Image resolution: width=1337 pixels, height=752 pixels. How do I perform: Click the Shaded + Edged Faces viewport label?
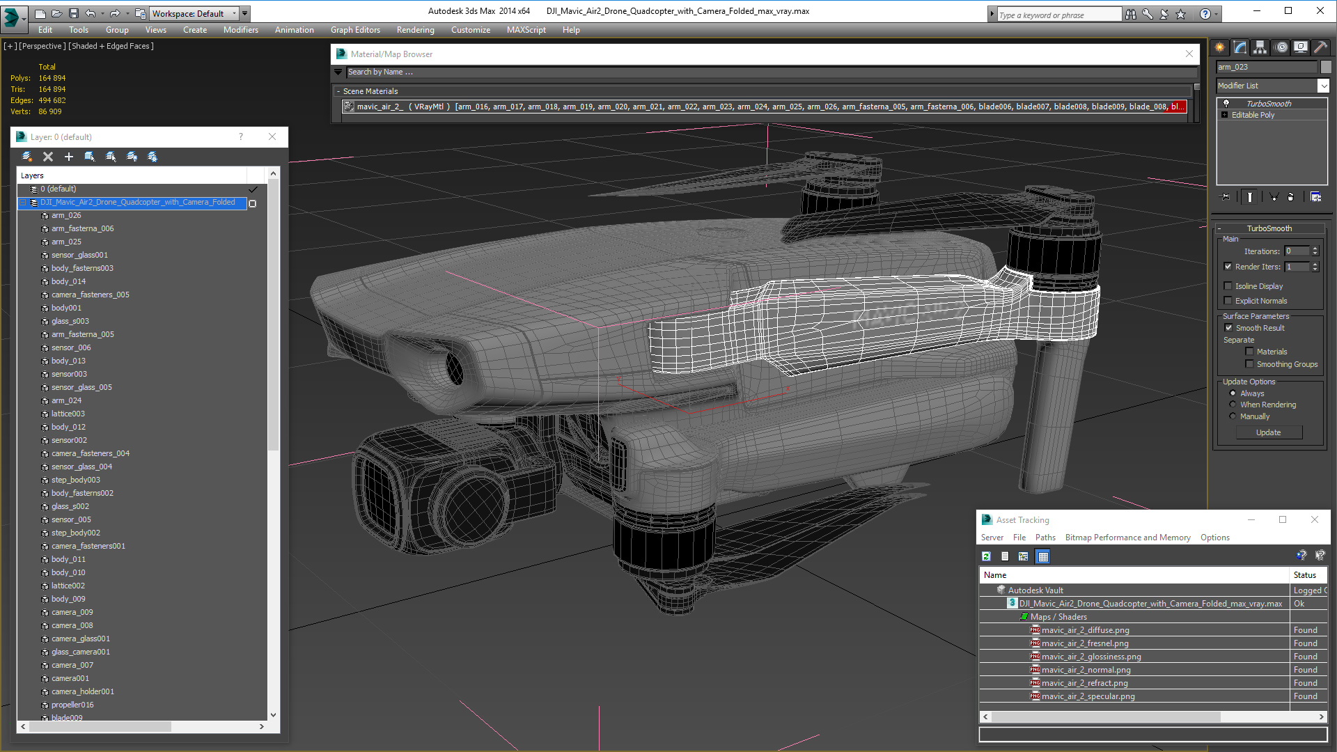[x=111, y=46]
